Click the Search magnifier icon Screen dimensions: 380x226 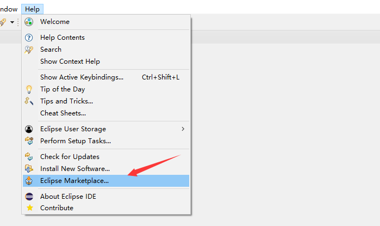pos(29,50)
